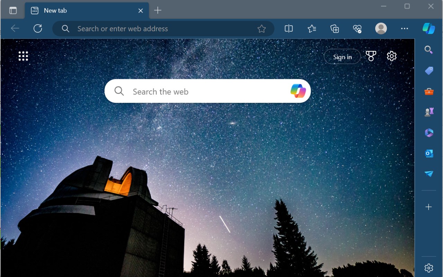Close the New tab tab
This screenshot has width=443, height=277.
[x=141, y=11]
